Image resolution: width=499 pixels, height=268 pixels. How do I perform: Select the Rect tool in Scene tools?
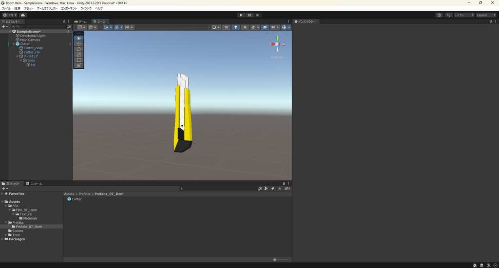pyautogui.click(x=78, y=60)
